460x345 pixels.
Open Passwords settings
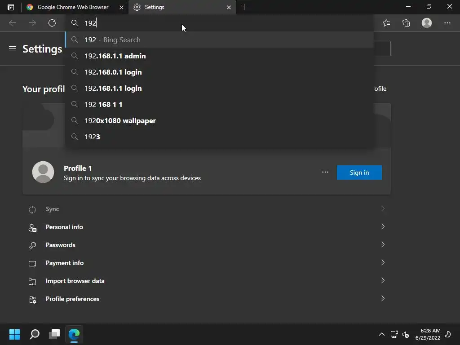click(x=207, y=245)
